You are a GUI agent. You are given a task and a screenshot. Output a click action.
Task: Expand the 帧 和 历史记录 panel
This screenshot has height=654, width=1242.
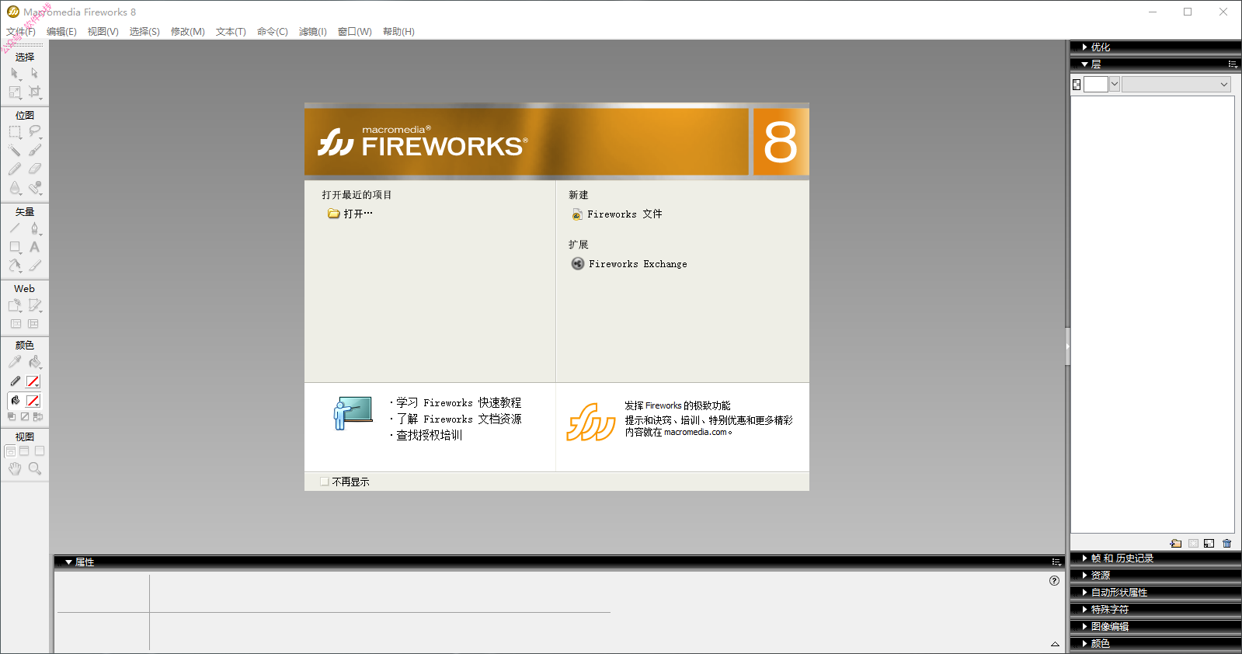click(x=1084, y=558)
